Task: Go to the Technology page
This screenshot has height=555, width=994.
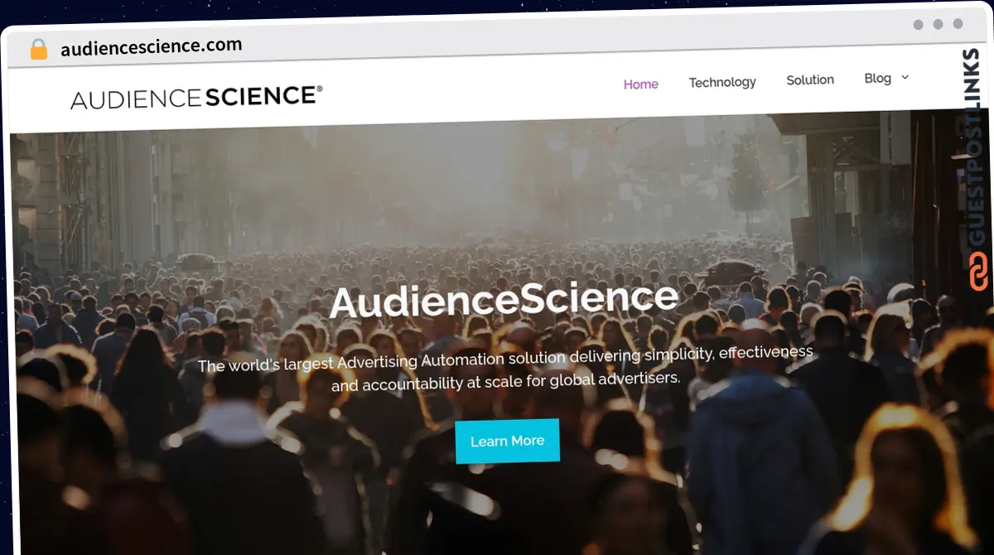Action: pos(722,82)
